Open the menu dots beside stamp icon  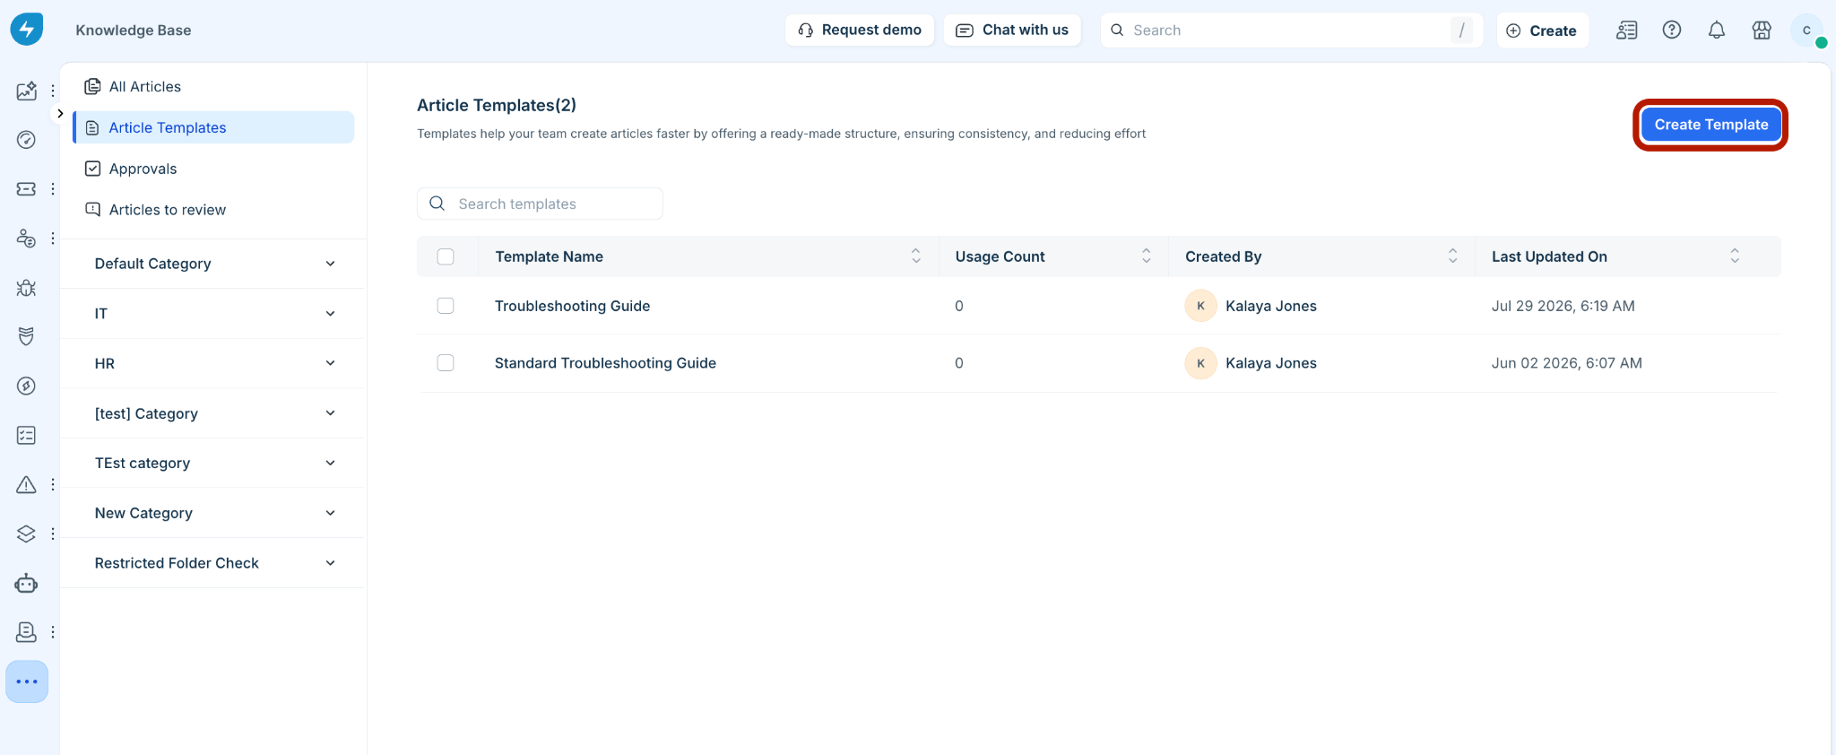(x=53, y=632)
